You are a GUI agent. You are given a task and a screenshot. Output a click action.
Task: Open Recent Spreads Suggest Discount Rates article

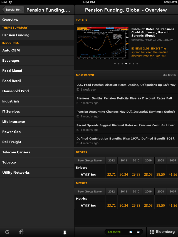point(126,127)
